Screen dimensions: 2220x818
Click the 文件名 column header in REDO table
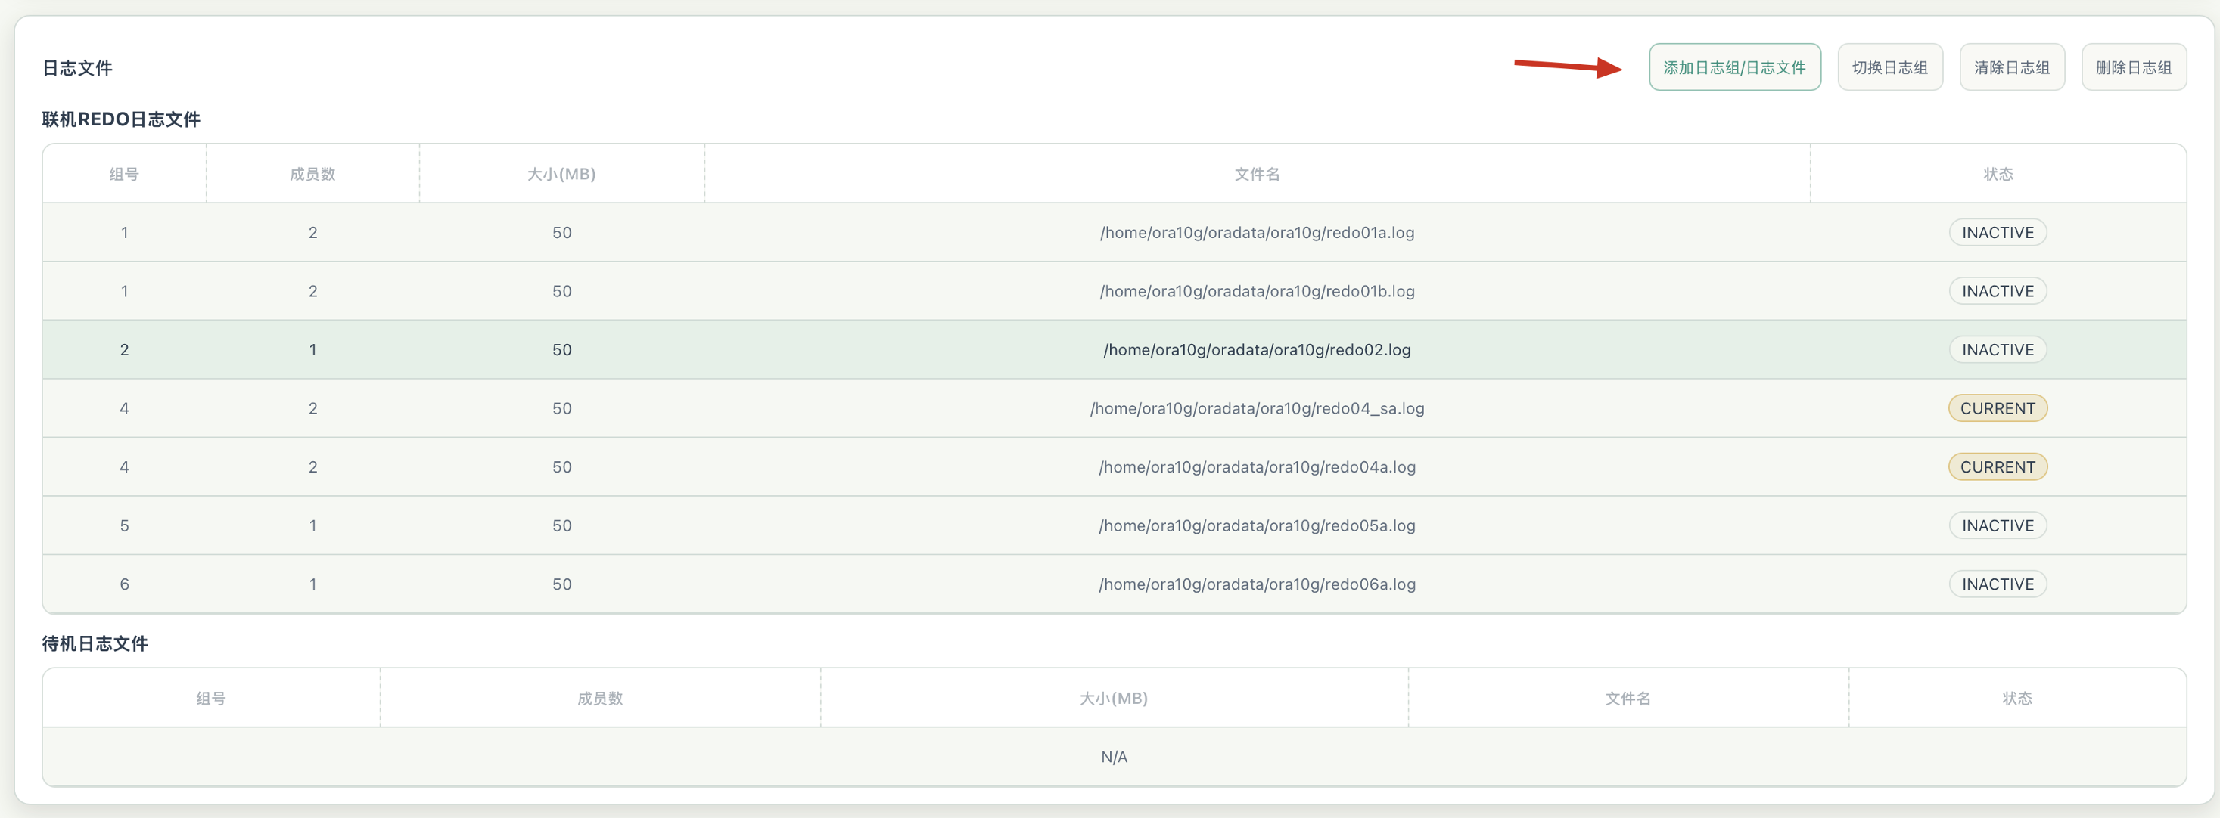[1257, 174]
